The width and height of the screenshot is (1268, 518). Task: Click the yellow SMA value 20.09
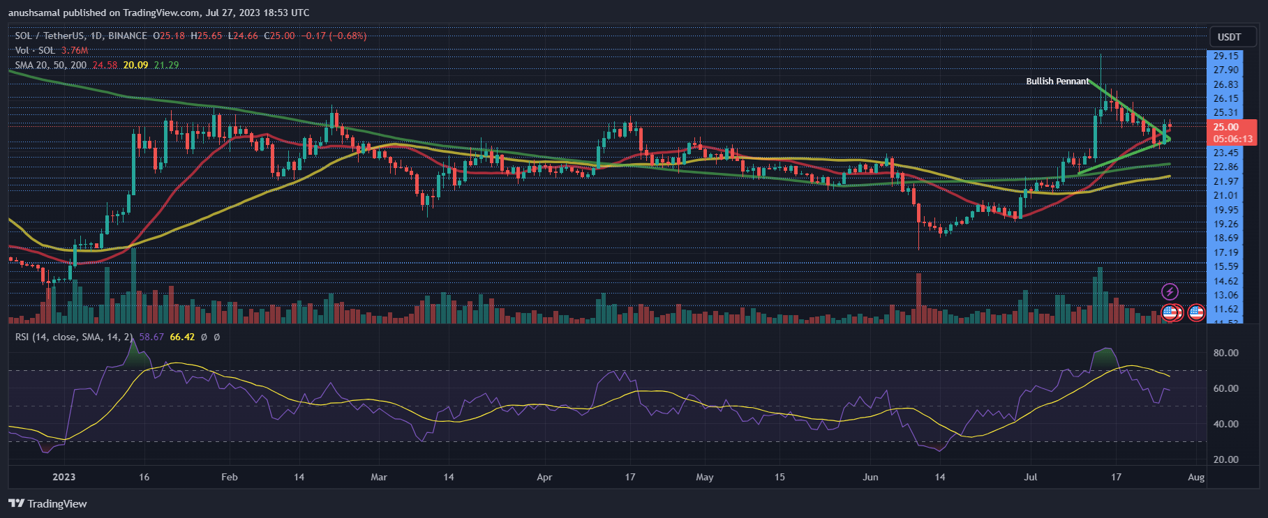pyautogui.click(x=135, y=65)
